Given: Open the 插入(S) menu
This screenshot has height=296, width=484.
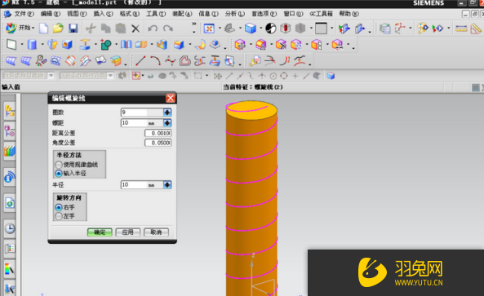Looking at the screenshot, I should coord(103,14).
